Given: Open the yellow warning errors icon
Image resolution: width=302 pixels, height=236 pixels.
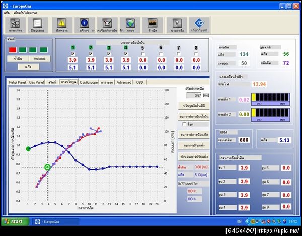Looking at the screenshot, I should click(x=62, y=25).
